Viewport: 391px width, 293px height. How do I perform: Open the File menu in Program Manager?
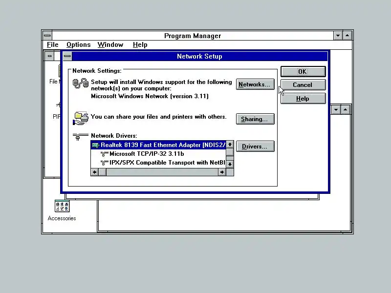53,44
